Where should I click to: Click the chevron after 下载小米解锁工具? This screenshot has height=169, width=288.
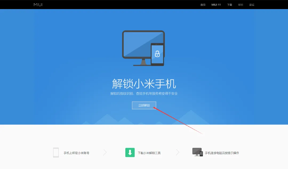click(178, 152)
